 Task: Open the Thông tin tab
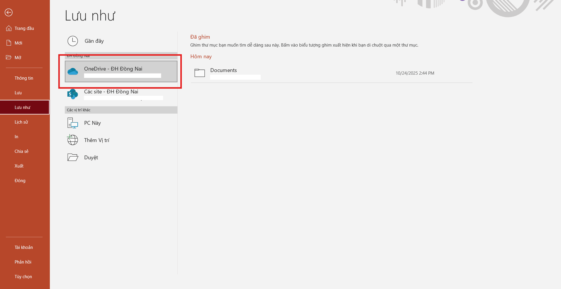[24, 78]
